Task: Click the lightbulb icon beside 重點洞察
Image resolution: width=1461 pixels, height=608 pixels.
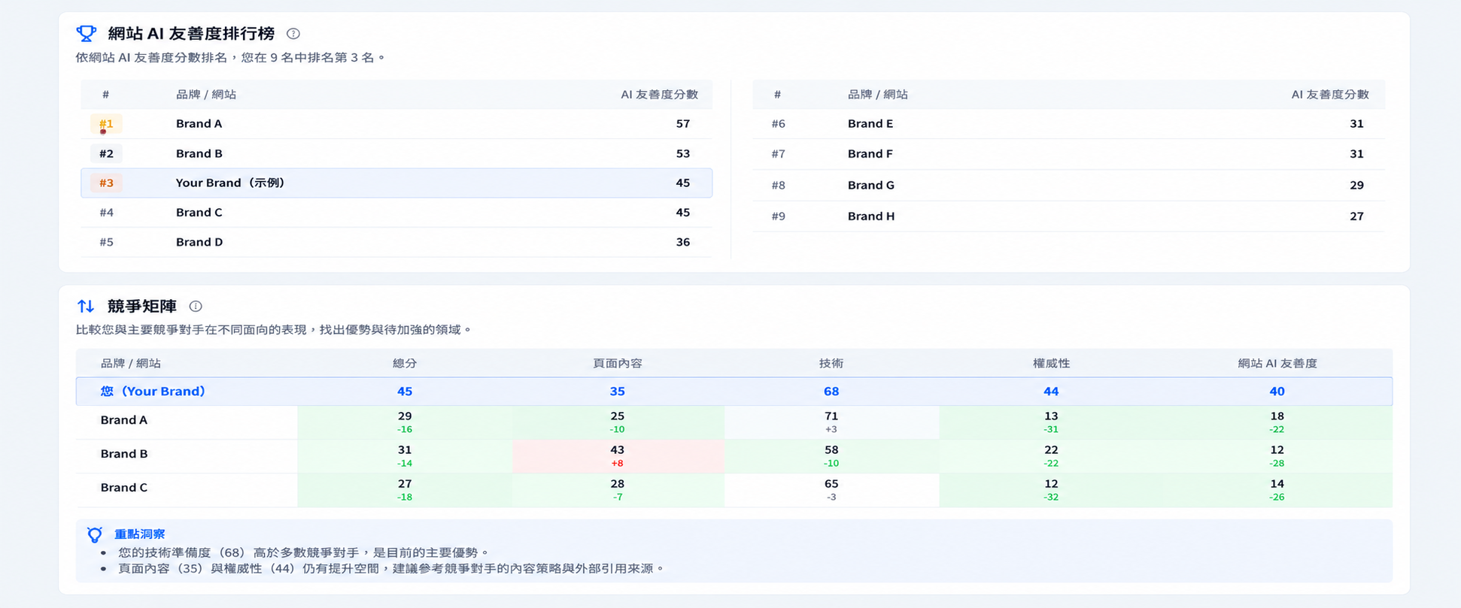Action: (x=95, y=534)
